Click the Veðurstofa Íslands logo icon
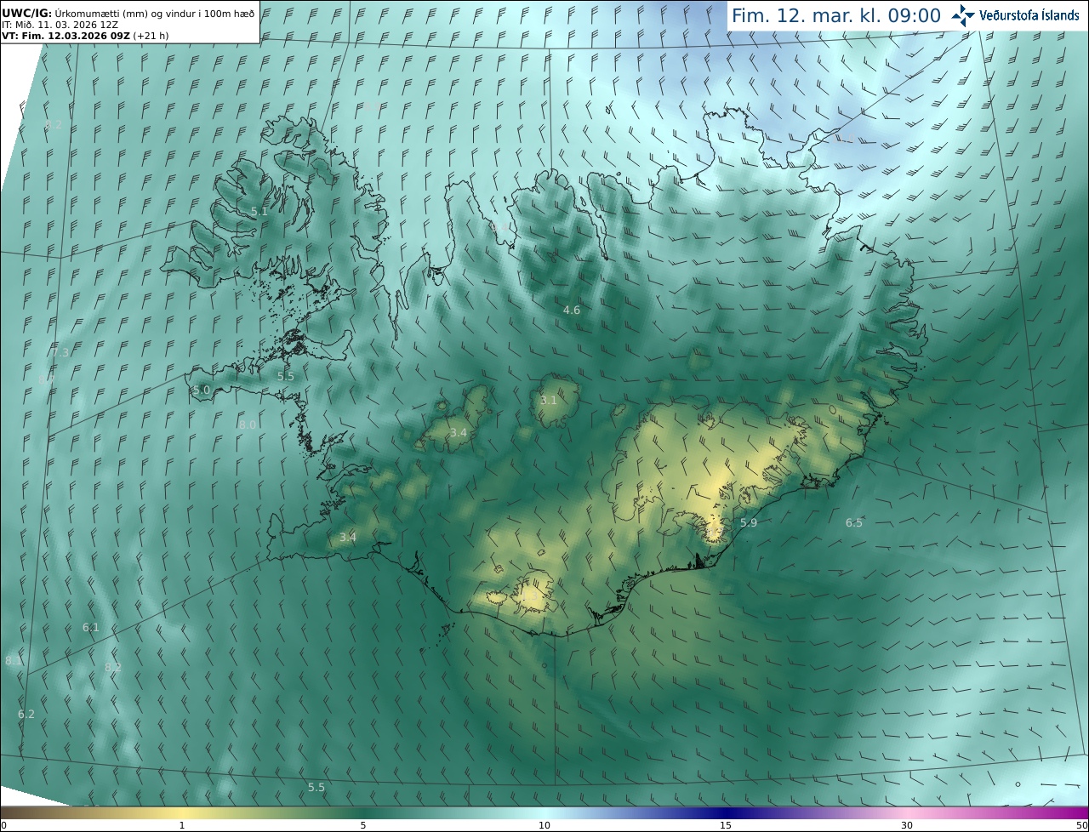The image size is (1089, 832). [963, 15]
